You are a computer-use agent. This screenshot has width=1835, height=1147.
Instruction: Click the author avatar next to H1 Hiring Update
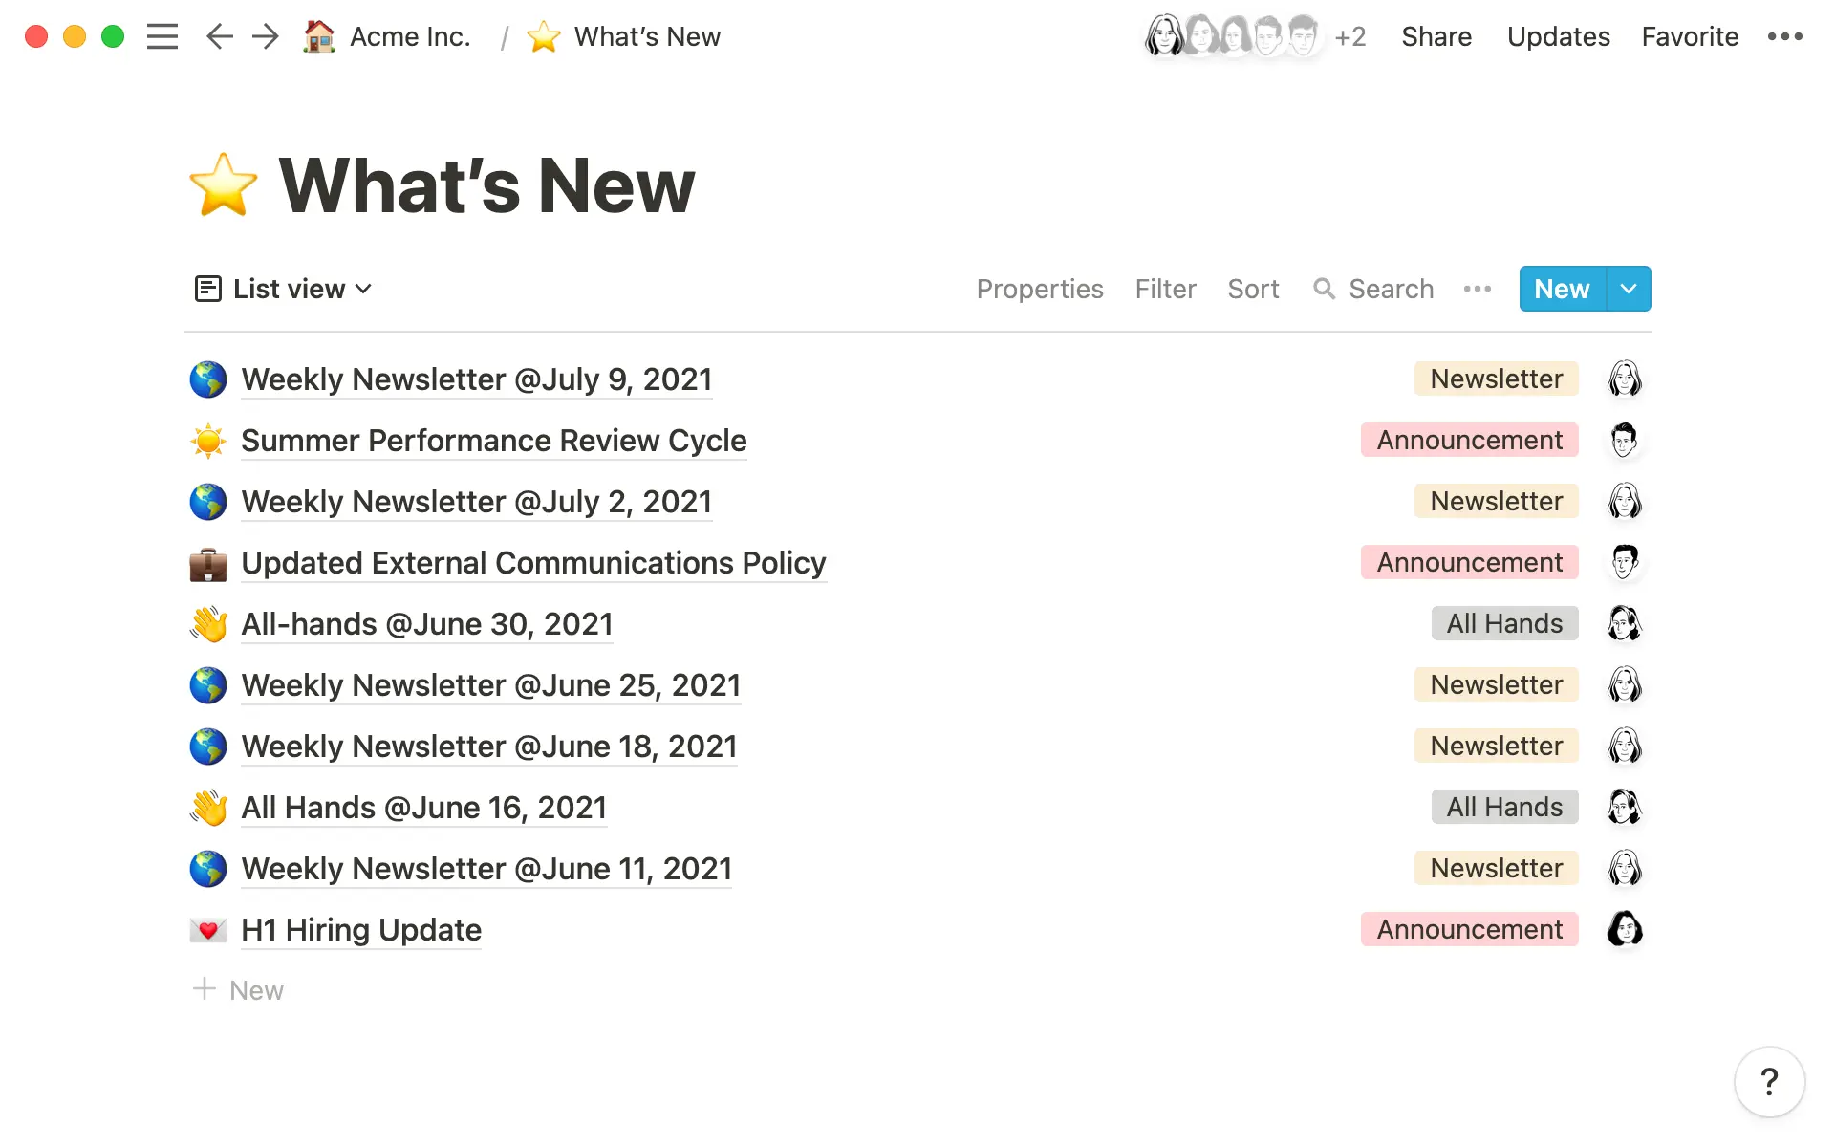tap(1626, 928)
